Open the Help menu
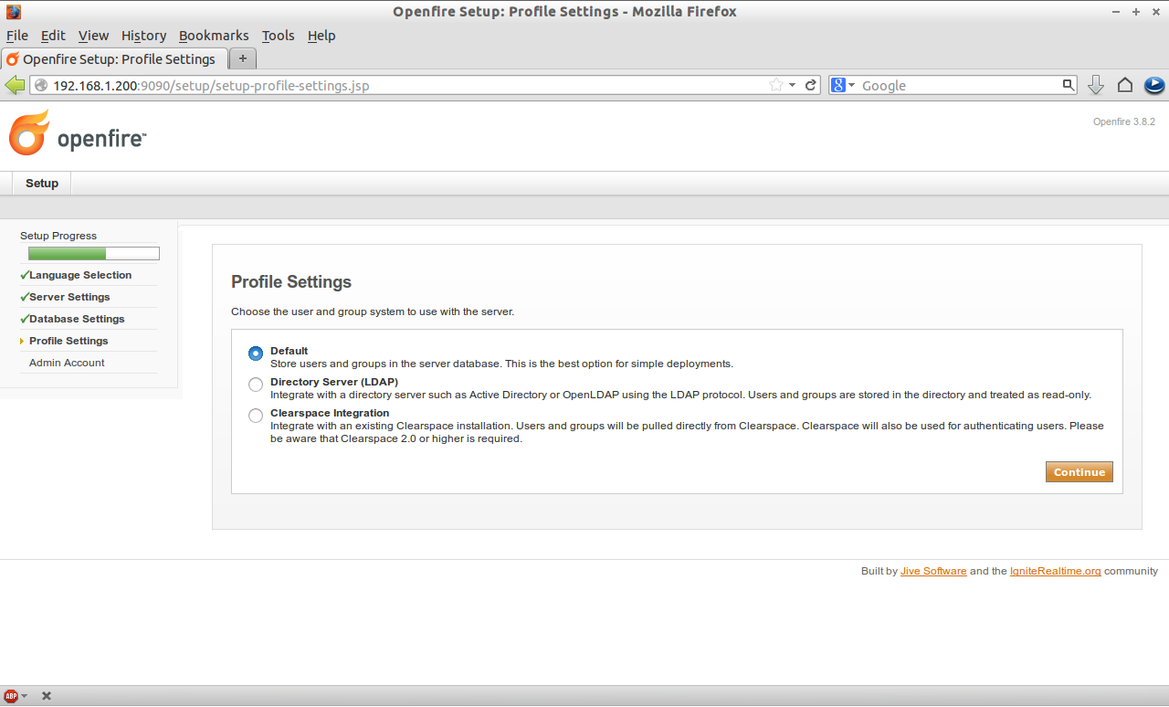This screenshot has width=1169, height=707. click(x=321, y=36)
